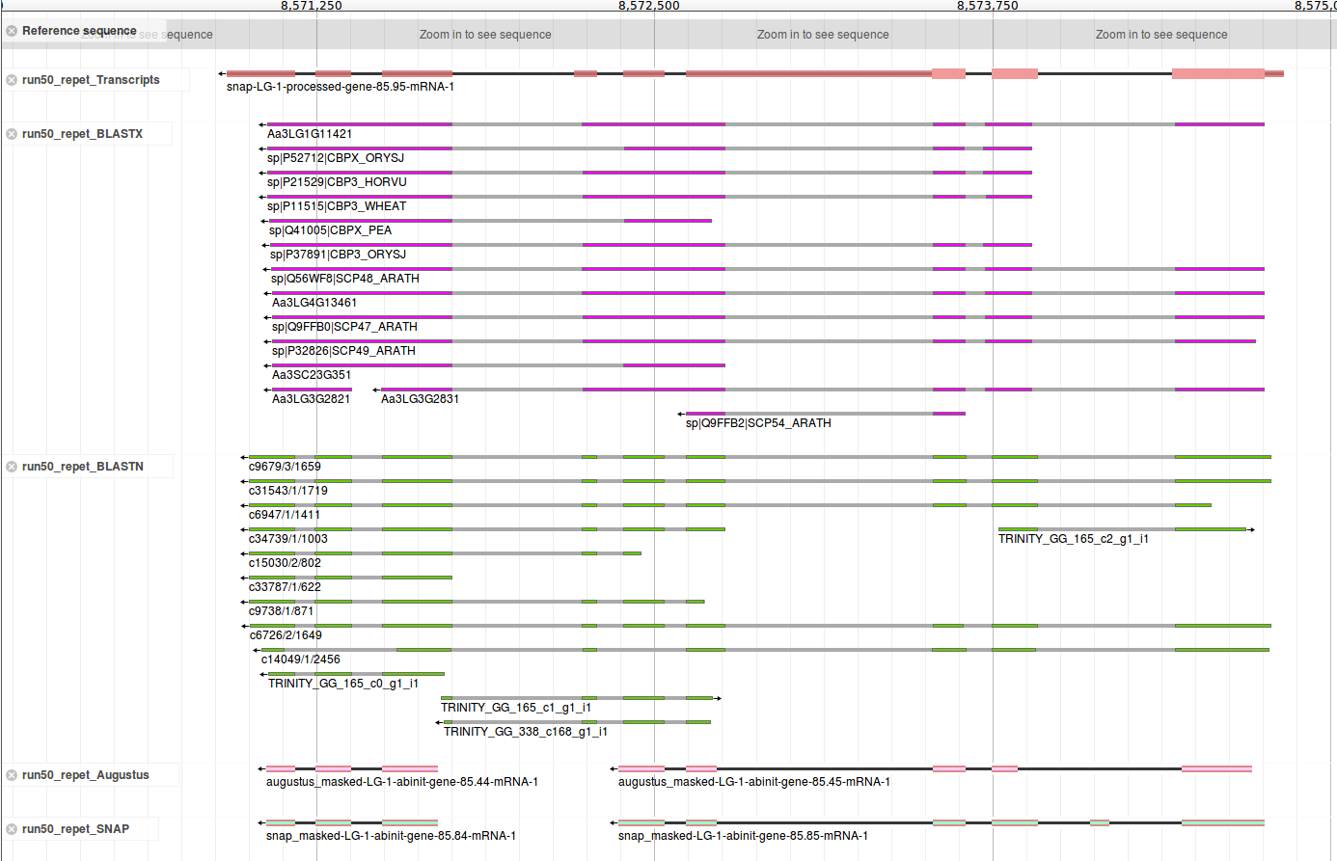Select SNAP gene 85.84-mRNA-1 label

coord(391,836)
